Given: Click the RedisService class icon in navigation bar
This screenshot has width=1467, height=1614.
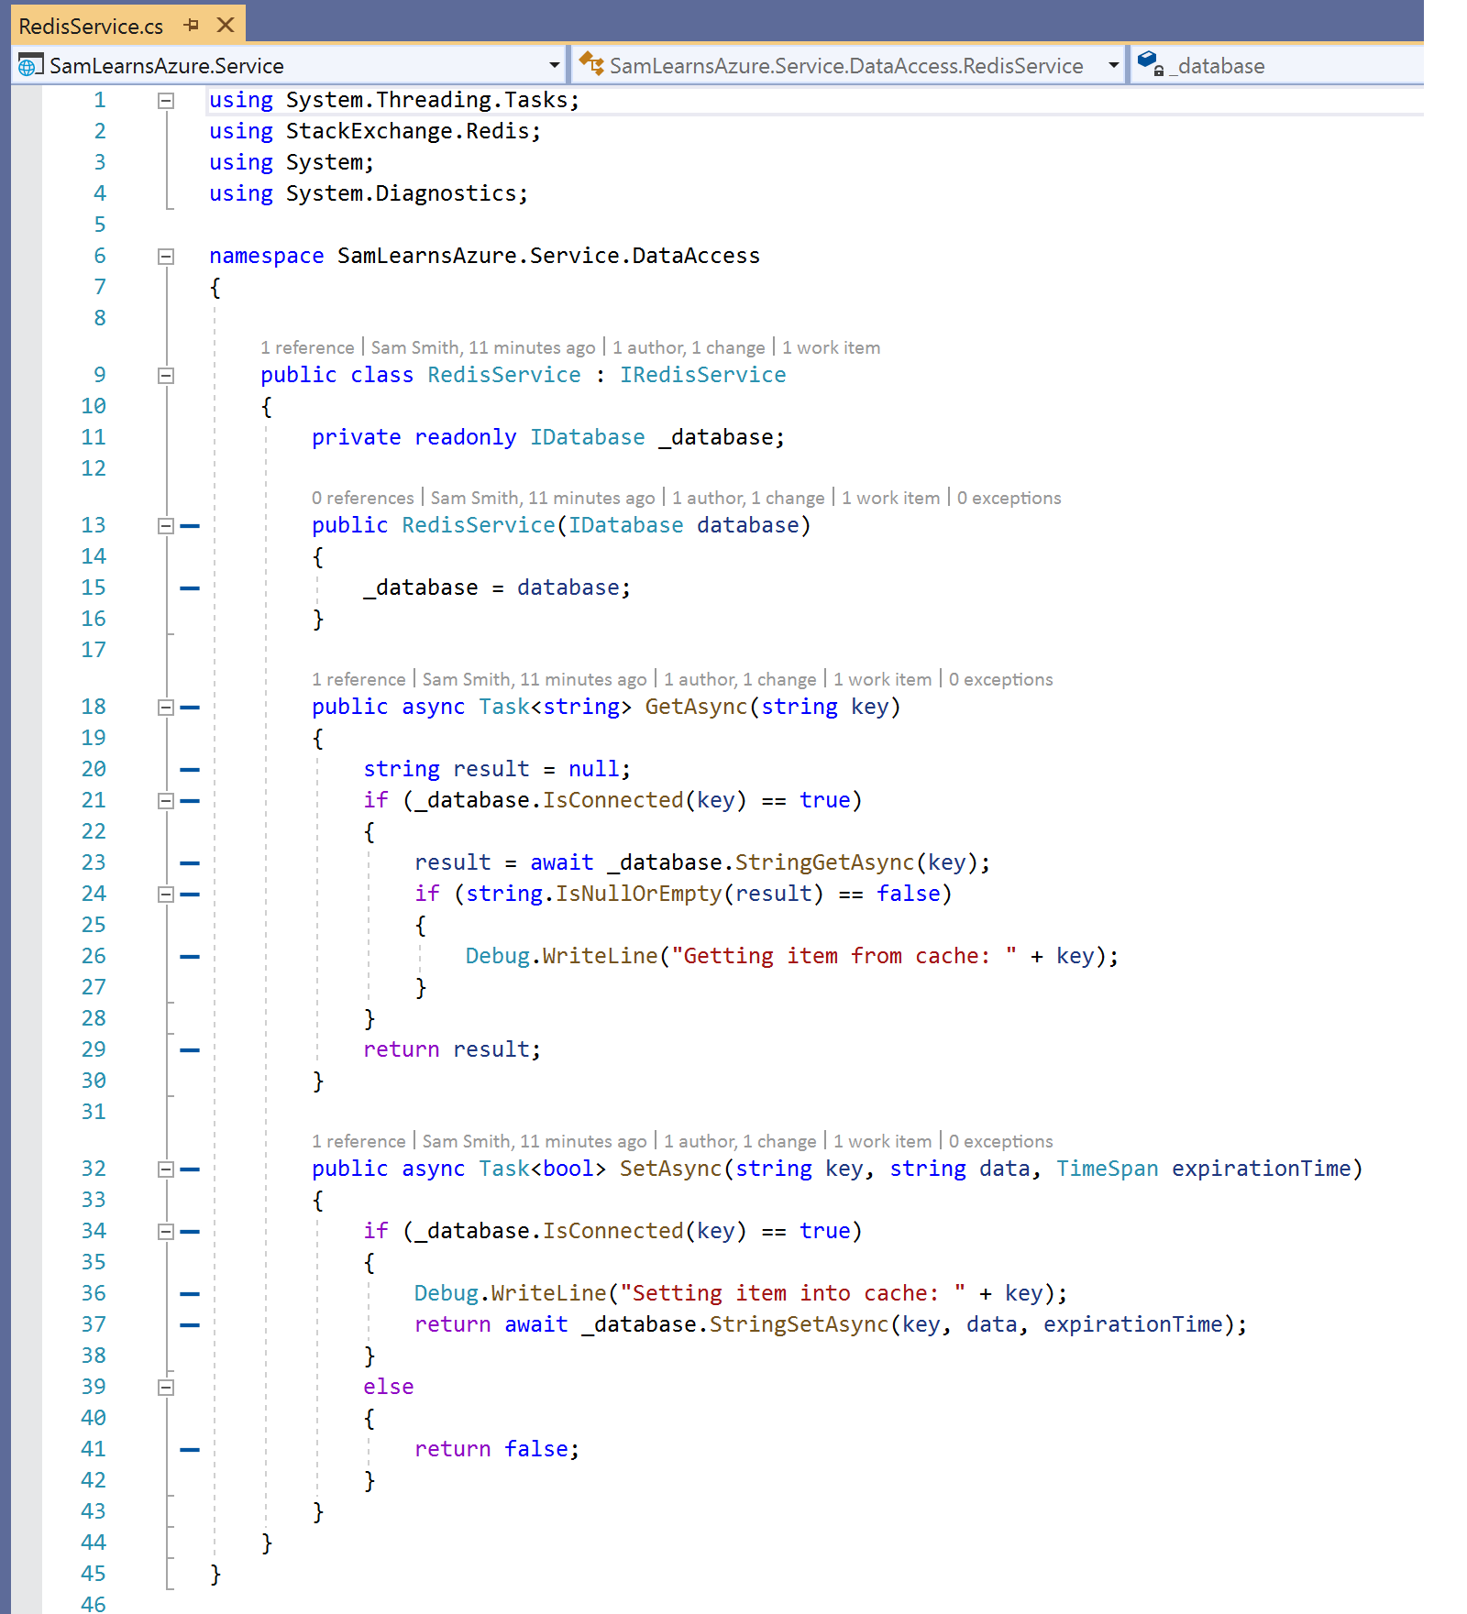Looking at the screenshot, I should tap(591, 65).
